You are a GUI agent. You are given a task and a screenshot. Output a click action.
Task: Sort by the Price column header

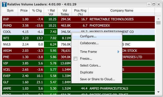click(24, 11)
